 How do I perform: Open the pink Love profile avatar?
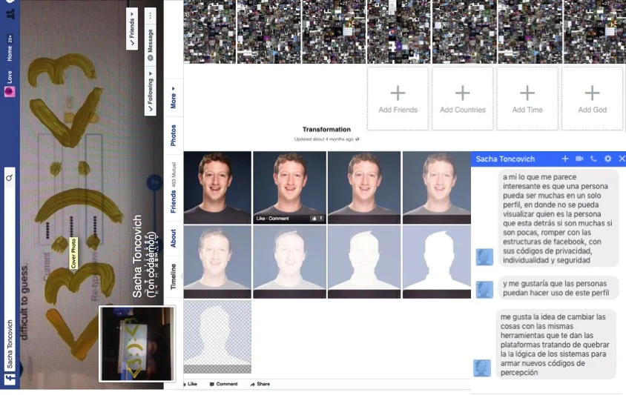pyautogui.click(x=10, y=92)
